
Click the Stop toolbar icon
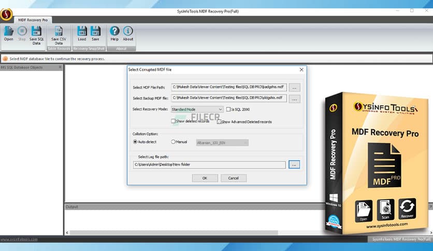coord(22,33)
